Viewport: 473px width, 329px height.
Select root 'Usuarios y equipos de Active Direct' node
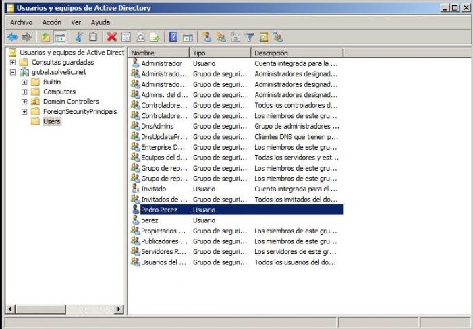tap(72, 53)
